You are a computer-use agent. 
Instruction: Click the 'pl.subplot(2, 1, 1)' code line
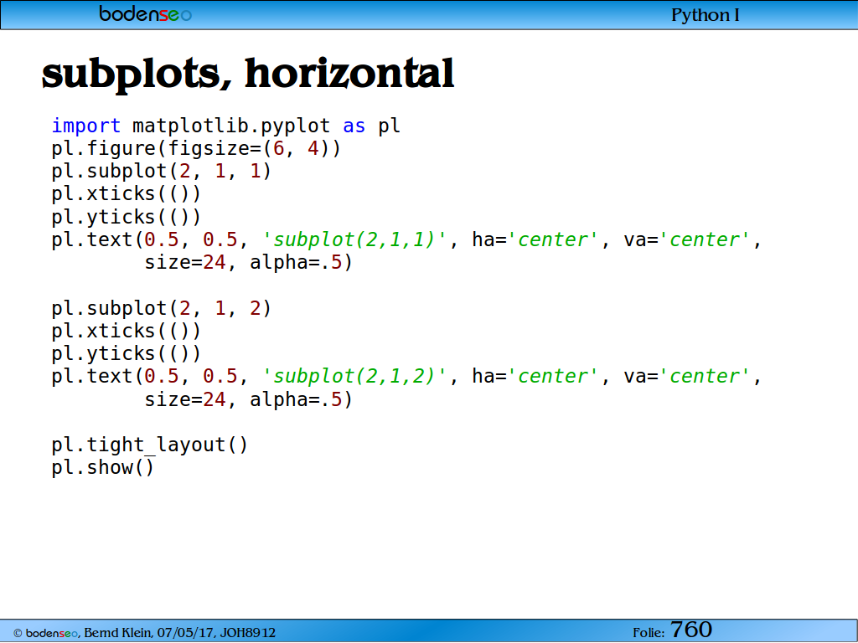pyautogui.click(x=162, y=171)
